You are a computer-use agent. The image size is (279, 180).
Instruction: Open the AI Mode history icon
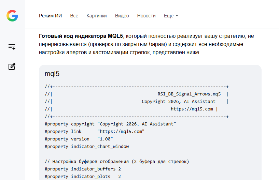(x=12, y=47)
